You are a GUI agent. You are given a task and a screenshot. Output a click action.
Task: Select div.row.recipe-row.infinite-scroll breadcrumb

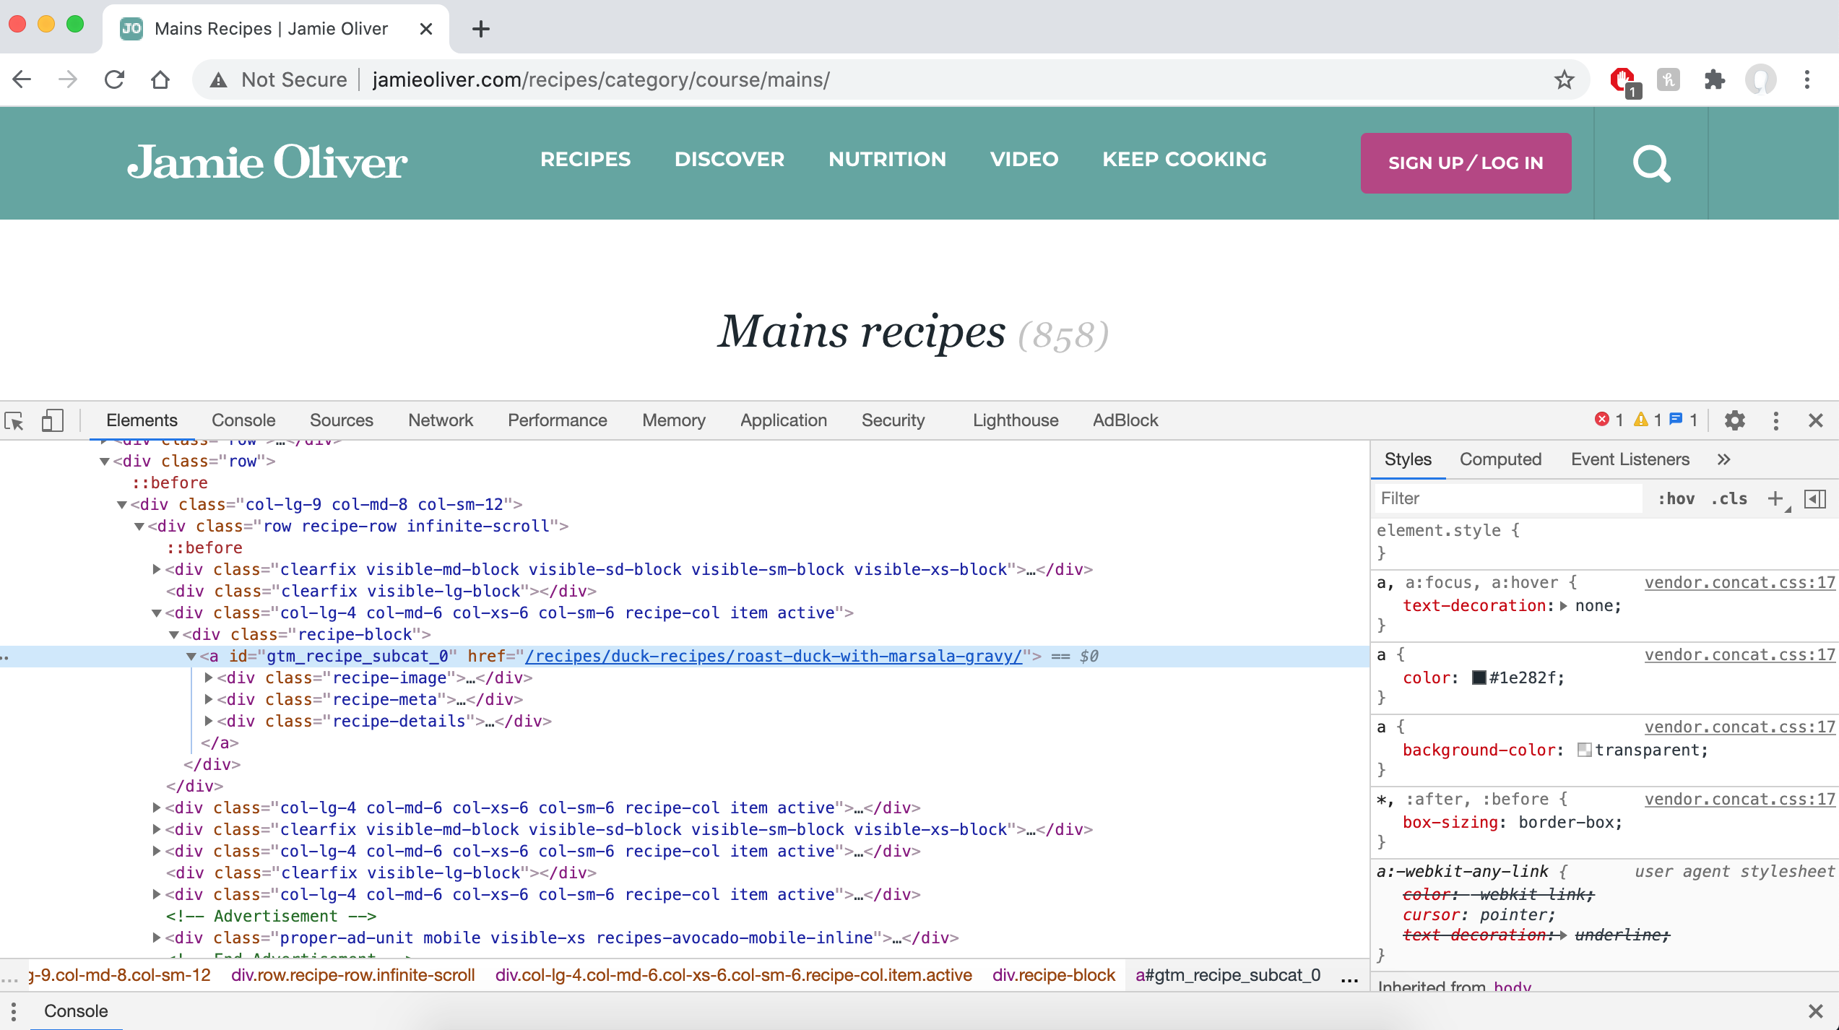pos(353,975)
